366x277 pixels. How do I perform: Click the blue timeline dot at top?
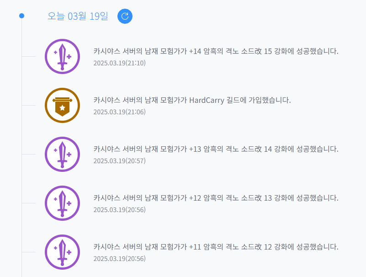click(22, 16)
